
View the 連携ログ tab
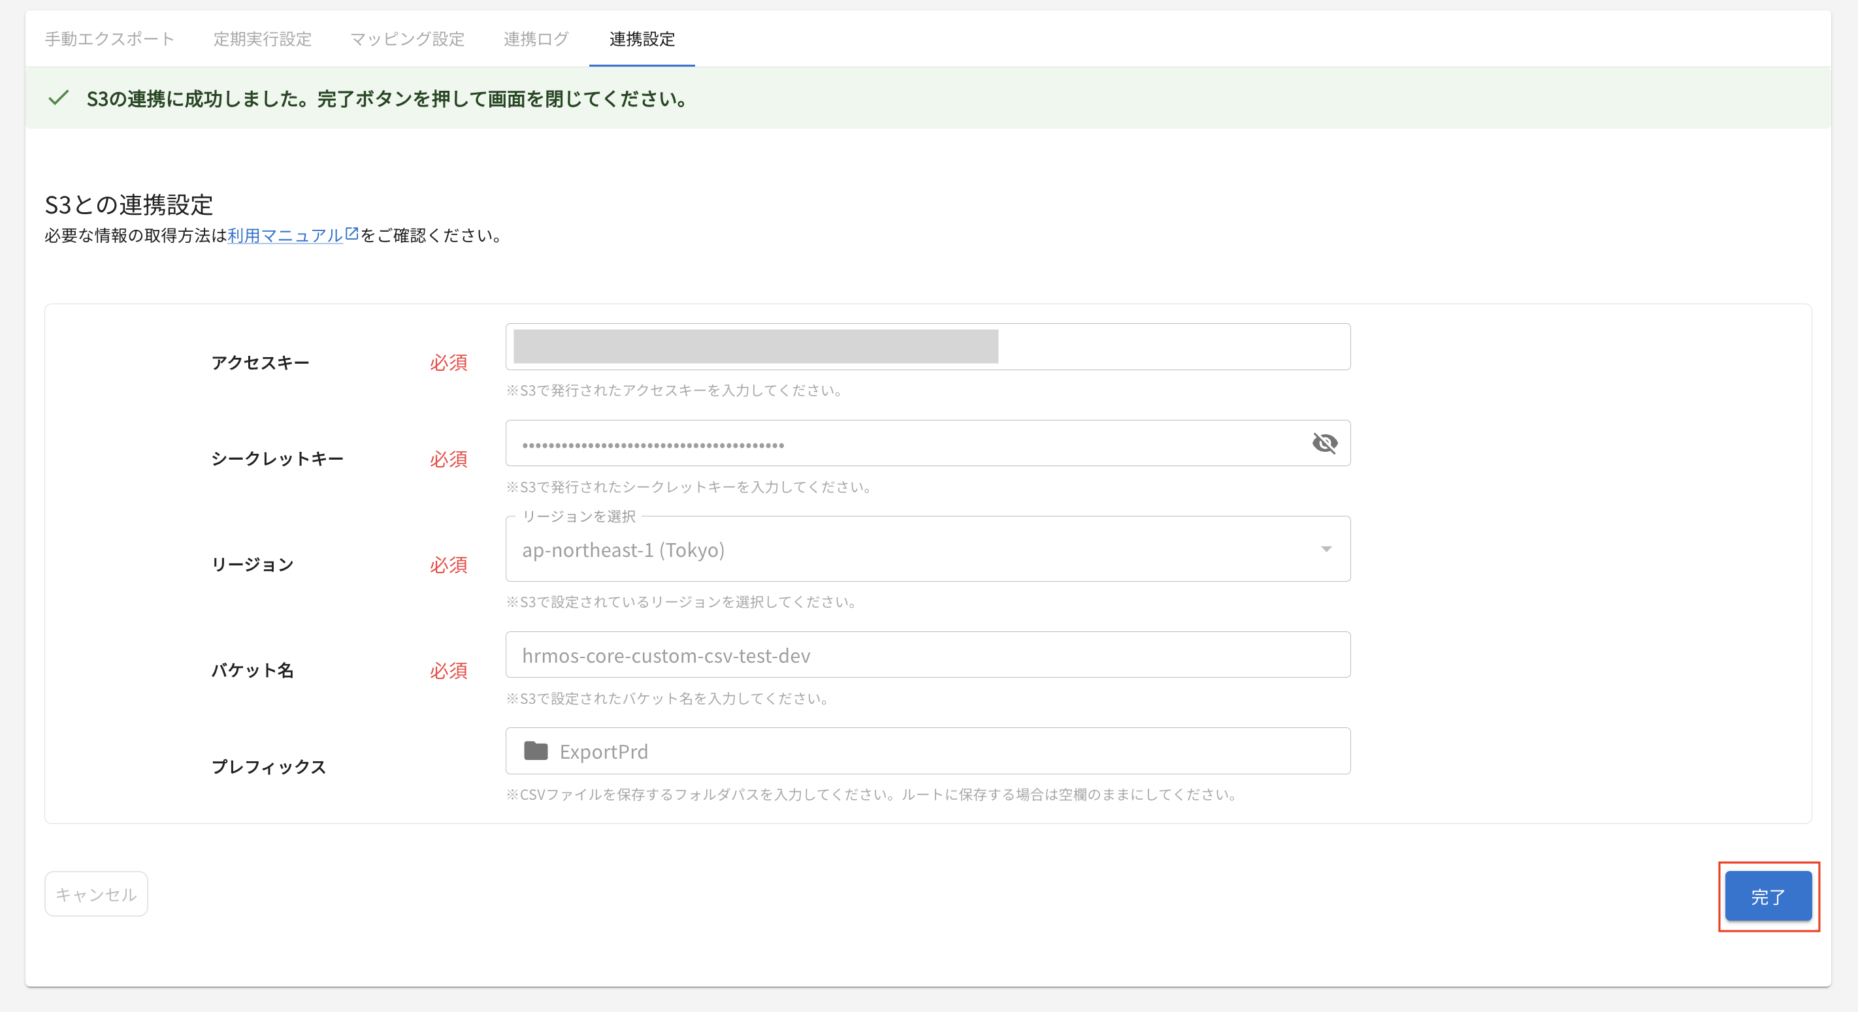click(536, 39)
